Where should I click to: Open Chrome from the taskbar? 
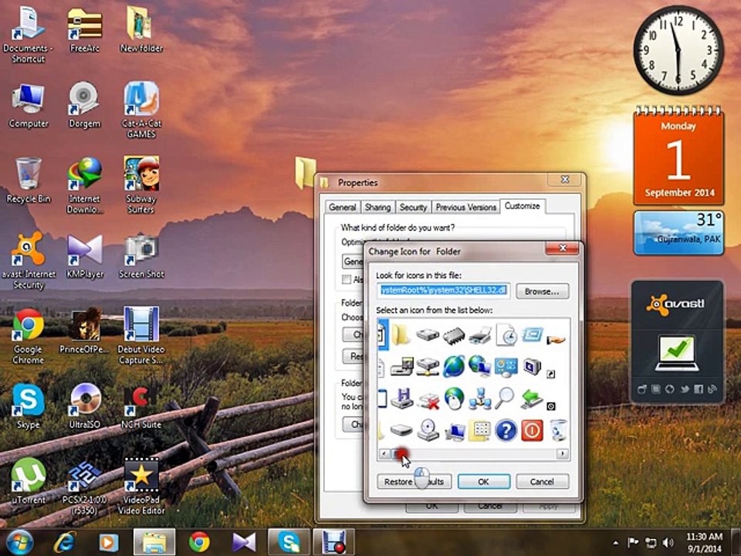pyautogui.click(x=199, y=542)
